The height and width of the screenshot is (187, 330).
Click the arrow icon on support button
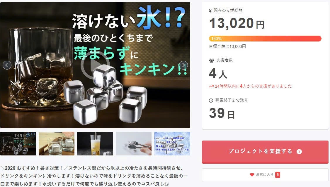pos(299,152)
